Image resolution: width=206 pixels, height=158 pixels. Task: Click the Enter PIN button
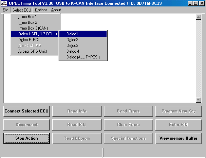179,125
